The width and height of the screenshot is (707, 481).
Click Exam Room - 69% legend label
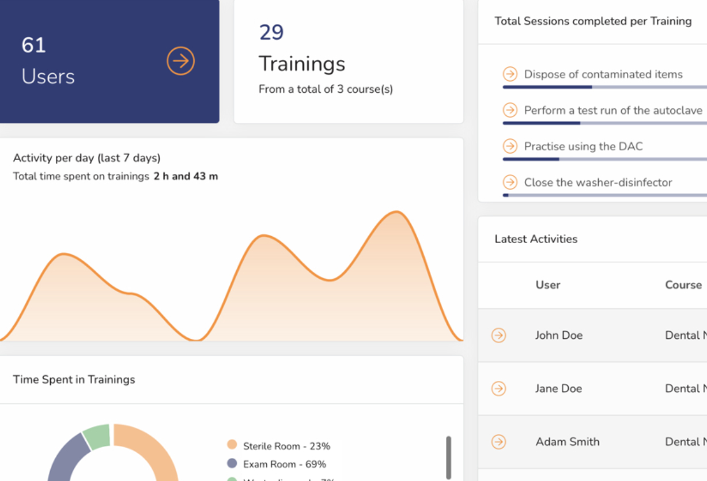click(285, 464)
